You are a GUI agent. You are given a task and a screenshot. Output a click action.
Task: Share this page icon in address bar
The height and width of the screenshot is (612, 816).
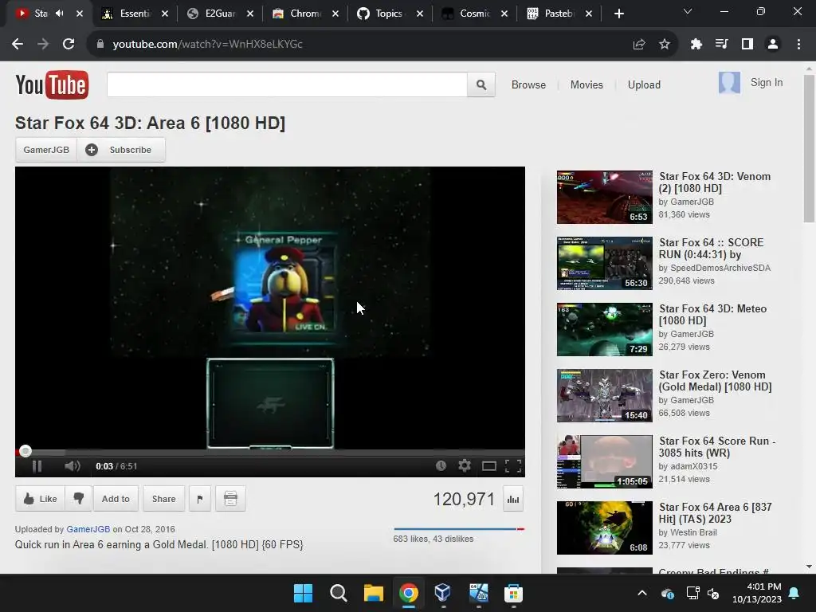[x=638, y=45]
